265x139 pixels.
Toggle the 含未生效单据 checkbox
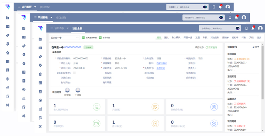coord(83,38)
